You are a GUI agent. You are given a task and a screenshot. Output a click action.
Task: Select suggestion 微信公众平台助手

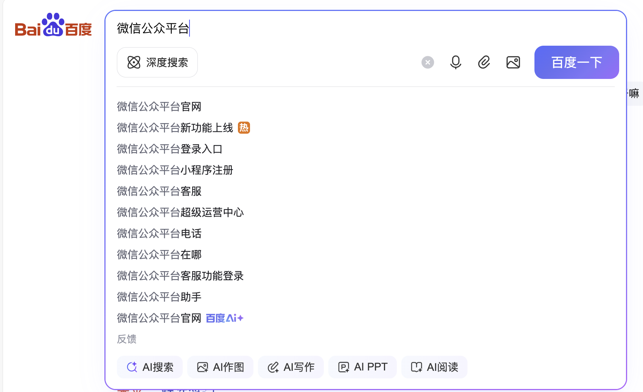coord(159,297)
